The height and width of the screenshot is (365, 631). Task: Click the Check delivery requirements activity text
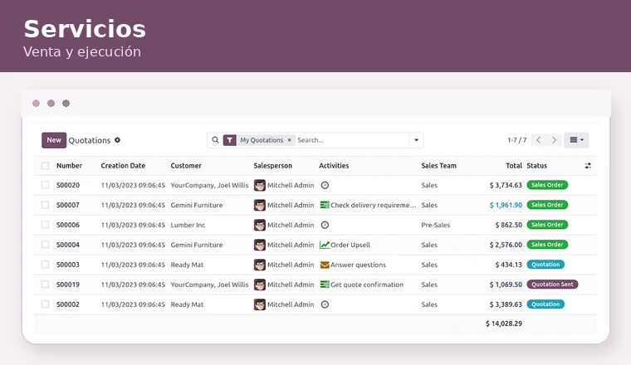(374, 205)
